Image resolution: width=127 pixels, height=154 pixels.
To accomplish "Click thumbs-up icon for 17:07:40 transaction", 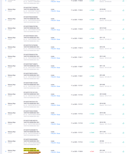I will pyautogui.click(x=123, y=95).
